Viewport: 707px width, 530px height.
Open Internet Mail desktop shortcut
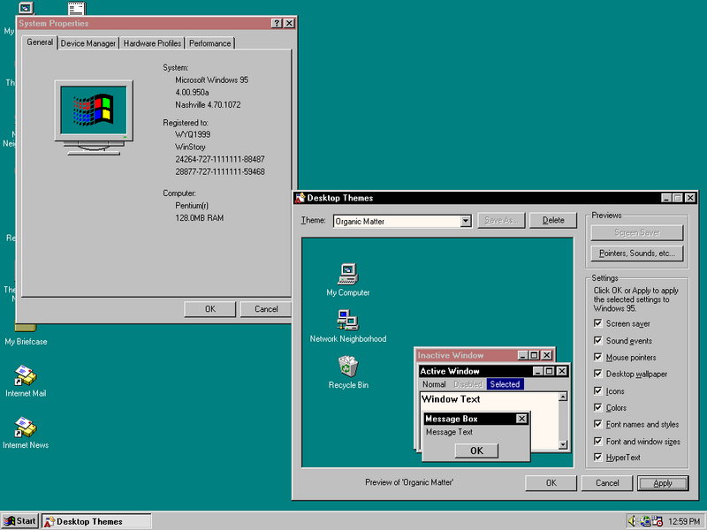click(26, 375)
